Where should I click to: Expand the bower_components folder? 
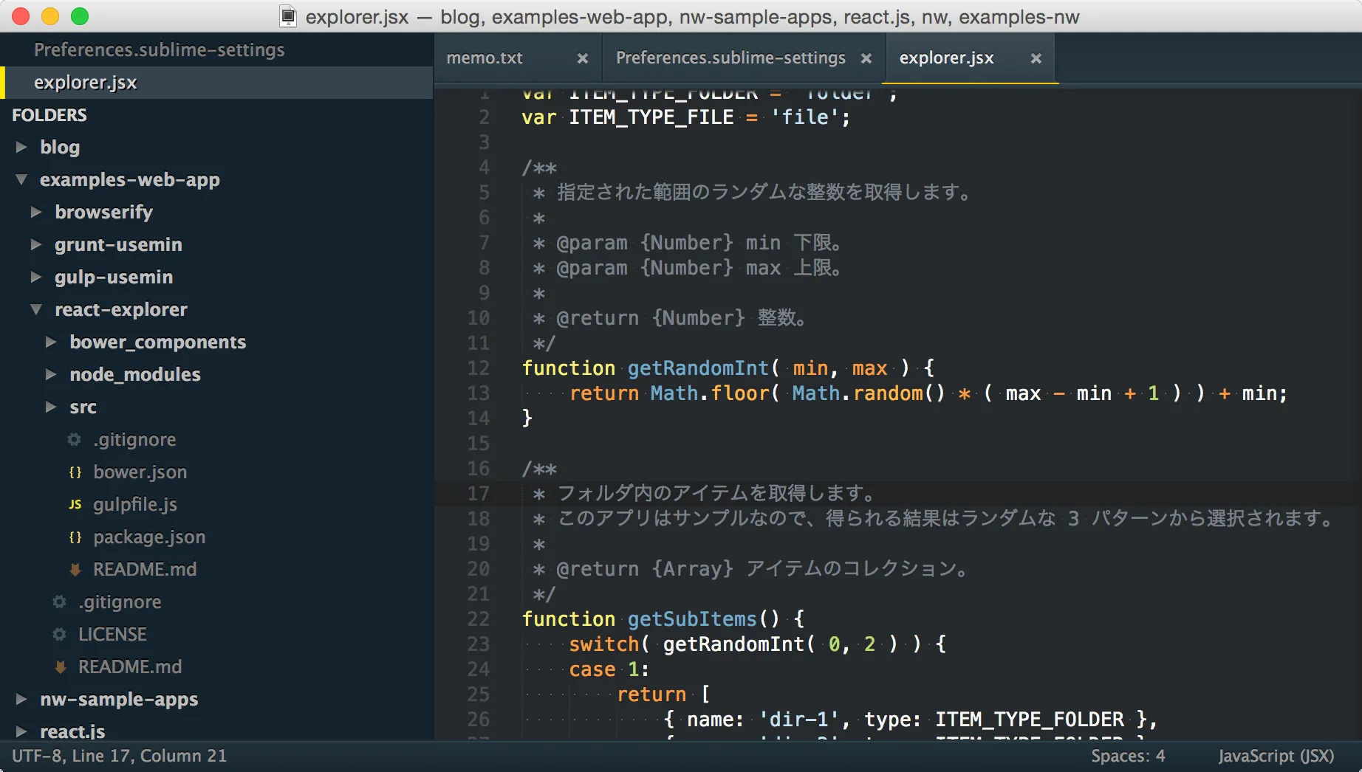point(52,342)
